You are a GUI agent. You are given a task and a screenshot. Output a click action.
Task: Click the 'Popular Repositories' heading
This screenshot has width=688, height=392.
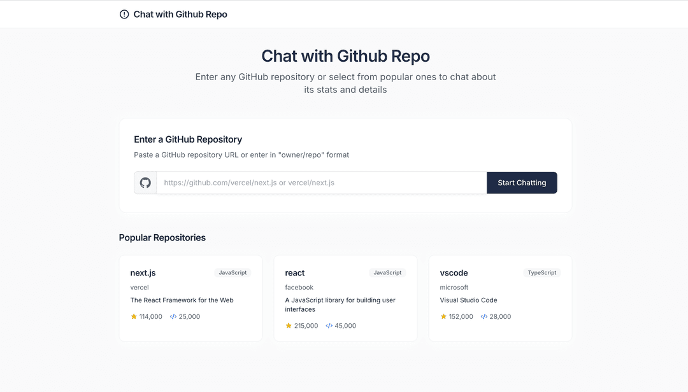point(162,237)
